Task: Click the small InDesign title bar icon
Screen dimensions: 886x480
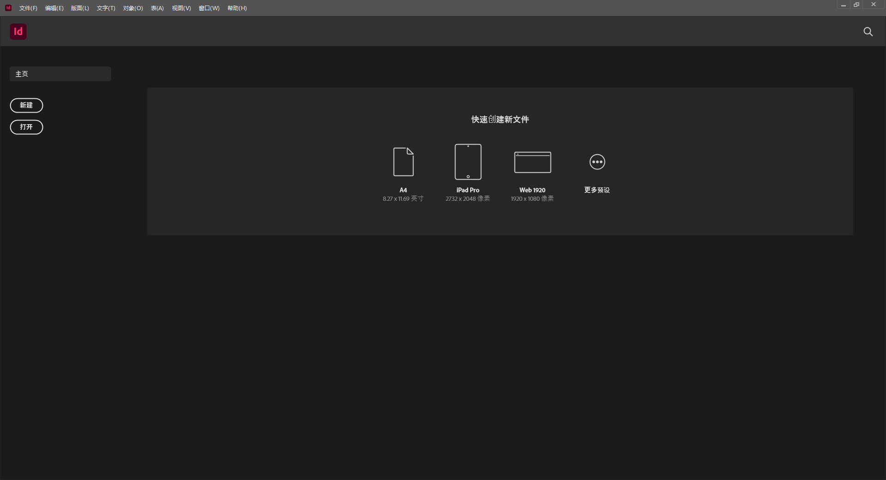Action: [x=8, y=8]
